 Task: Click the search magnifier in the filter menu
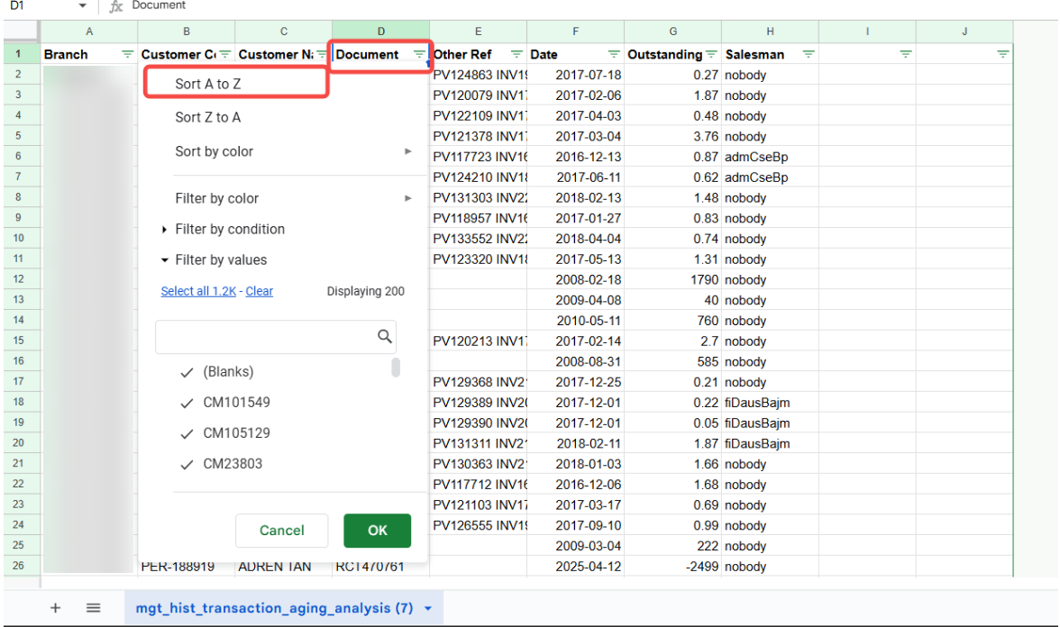(x=385, y=336)
